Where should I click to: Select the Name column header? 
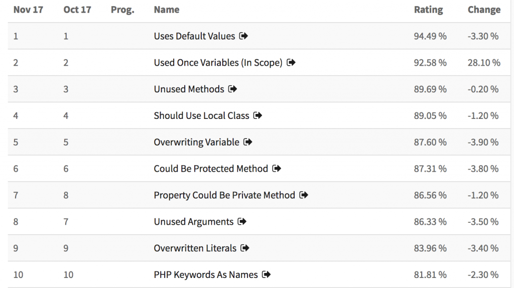tap(167, 10)
